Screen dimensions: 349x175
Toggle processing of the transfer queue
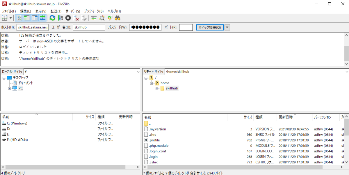point(60,18)
